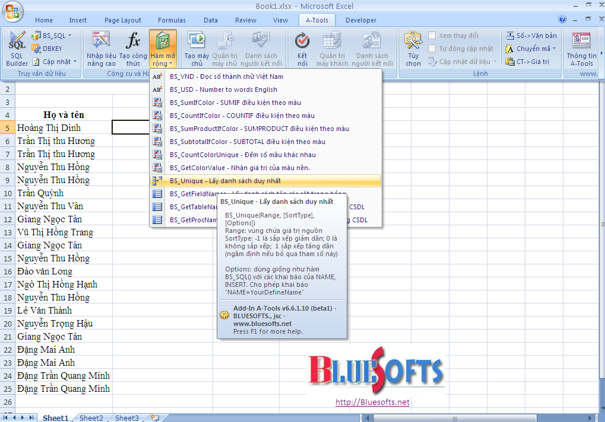Click Danh sách người kết nối under server
The width and height of the screenshot is (605, 422).
pos(261,49)
